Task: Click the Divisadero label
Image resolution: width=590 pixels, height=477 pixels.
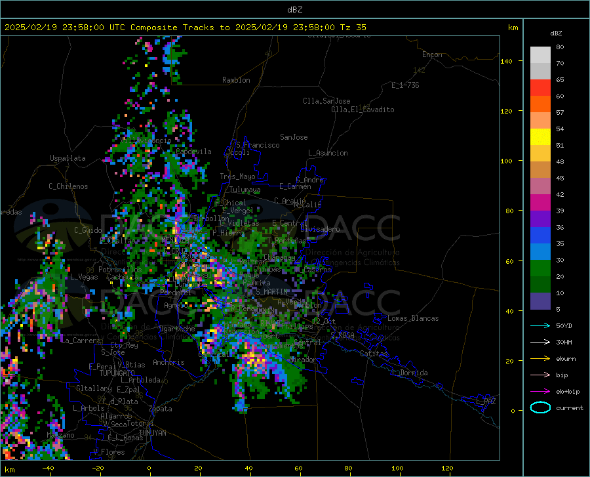Action: click(x=320, y=229)
